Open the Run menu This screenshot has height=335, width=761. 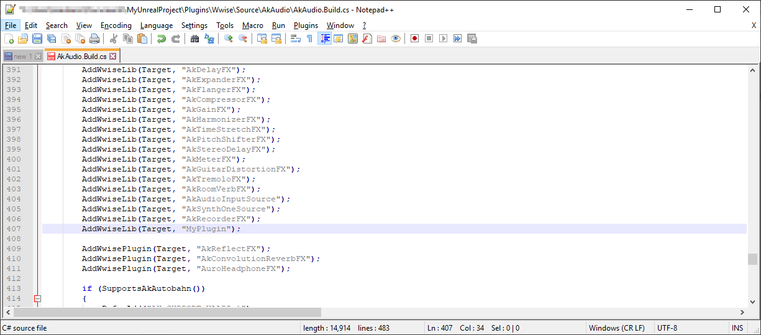pyautogui.click(x=279, y=25)
